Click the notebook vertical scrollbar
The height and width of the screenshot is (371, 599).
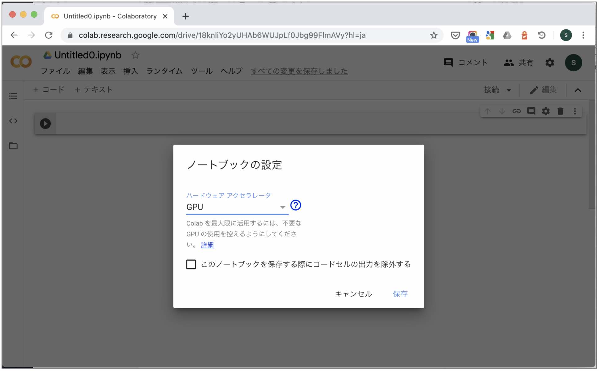[x=592, y=154]
